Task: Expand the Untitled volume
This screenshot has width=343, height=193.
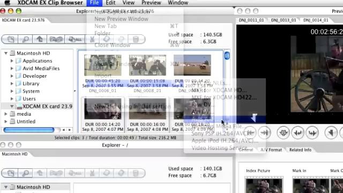Action: pos(6,122)
